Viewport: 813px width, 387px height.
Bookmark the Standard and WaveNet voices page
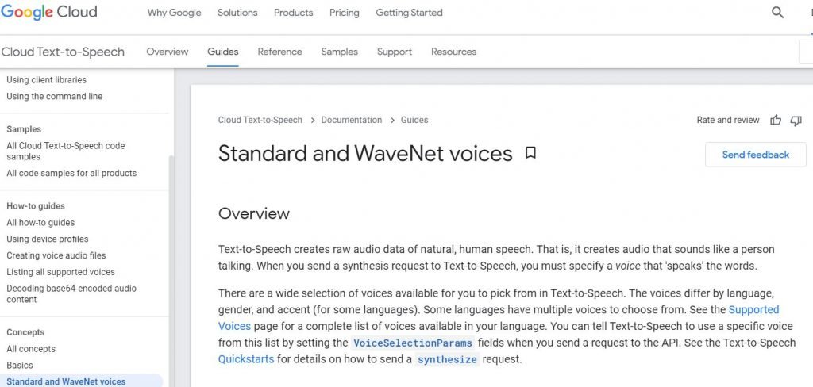click(530, 153)
